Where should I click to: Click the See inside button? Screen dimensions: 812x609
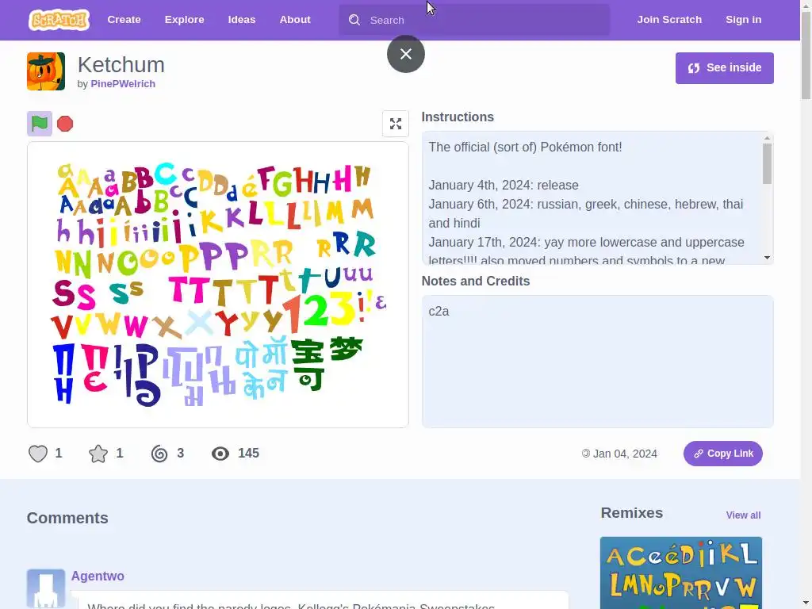tap(725, 68)
